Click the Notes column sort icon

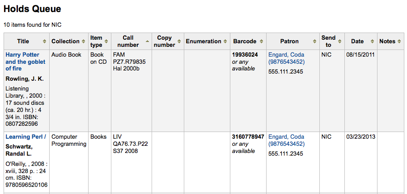click(x=399, y=41)
